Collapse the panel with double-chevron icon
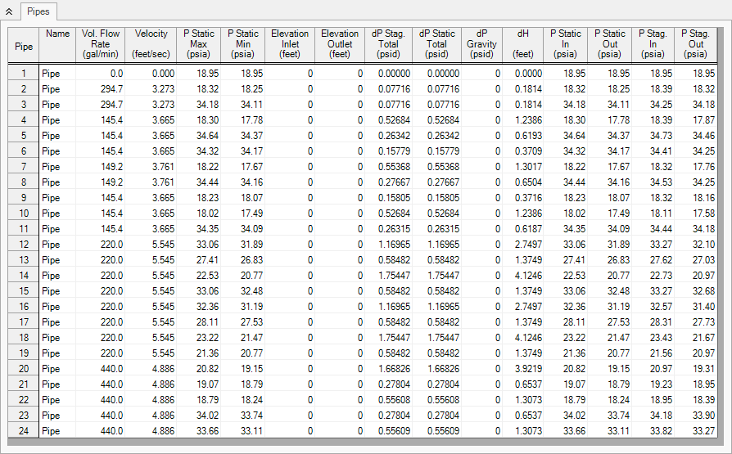The width and height of the screenshot is (732, 454). click(x=9, y=12)
